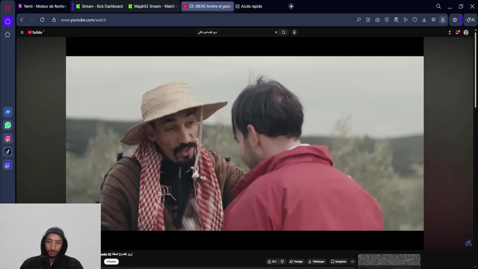This screenshot has height=269, width=478.
Task: Click the site lock icon
Action: coord(54,20)
